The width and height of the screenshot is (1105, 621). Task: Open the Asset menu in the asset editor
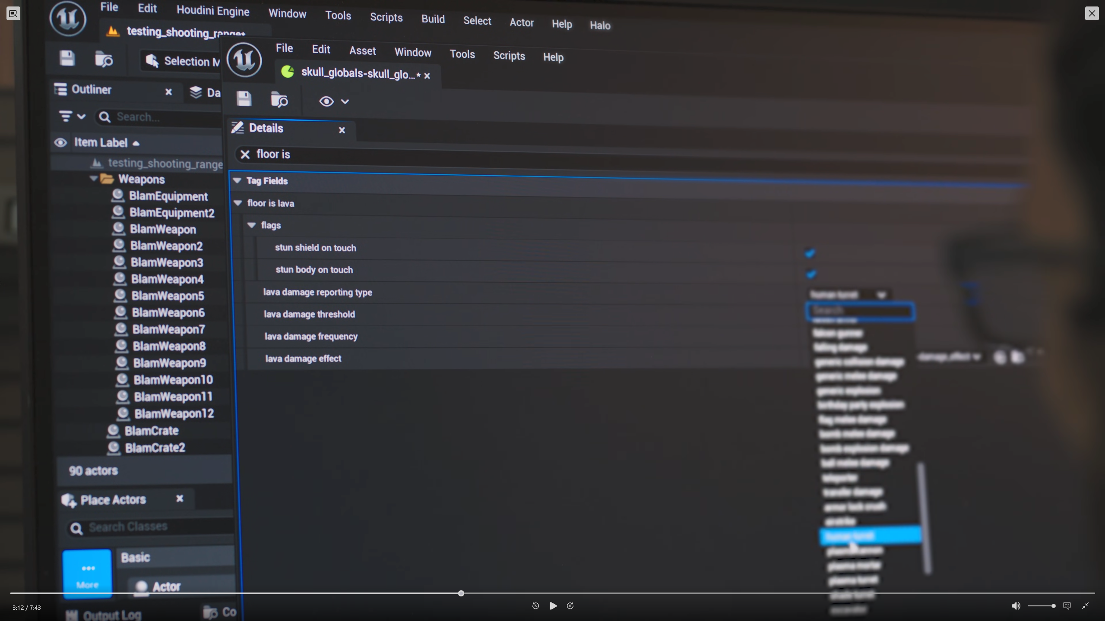tap(362, 51)
